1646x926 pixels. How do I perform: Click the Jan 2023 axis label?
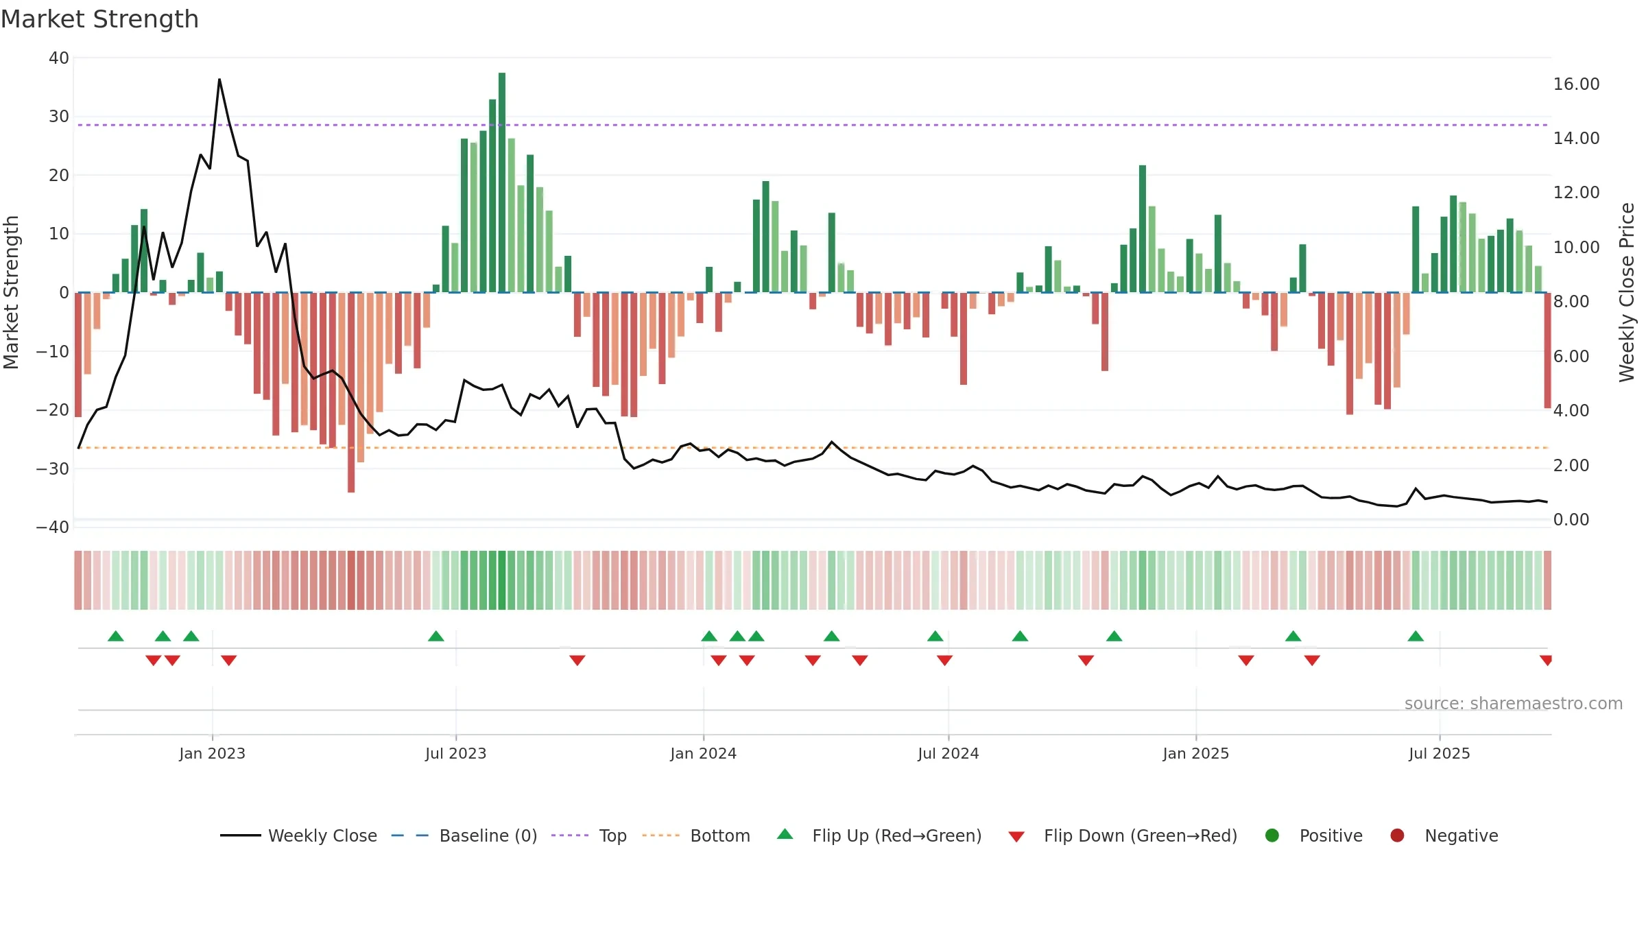212,753
